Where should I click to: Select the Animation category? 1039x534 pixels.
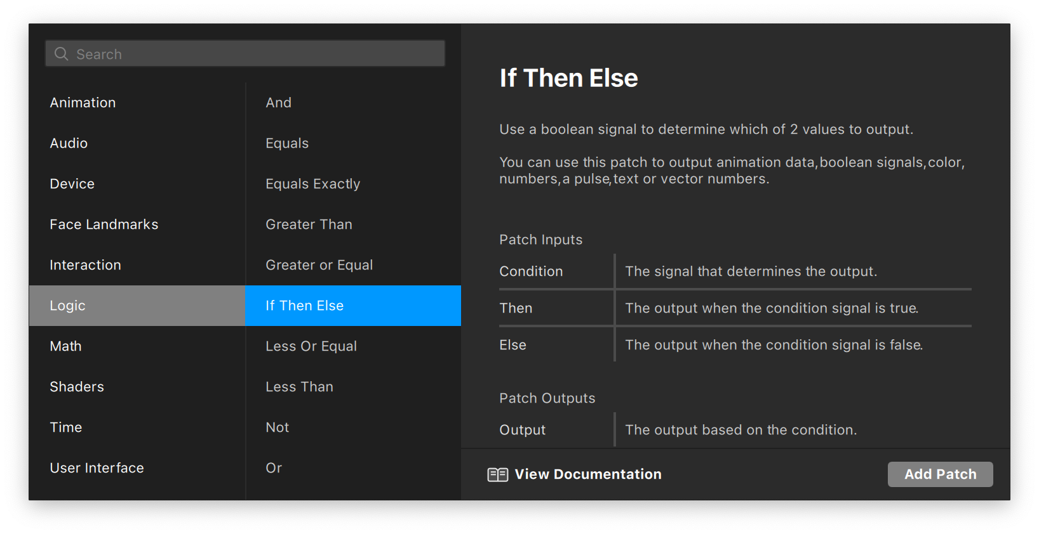coord(83,103)
